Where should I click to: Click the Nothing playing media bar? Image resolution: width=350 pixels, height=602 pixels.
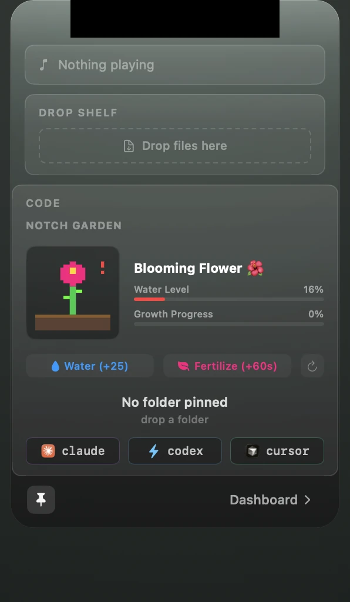175,65
